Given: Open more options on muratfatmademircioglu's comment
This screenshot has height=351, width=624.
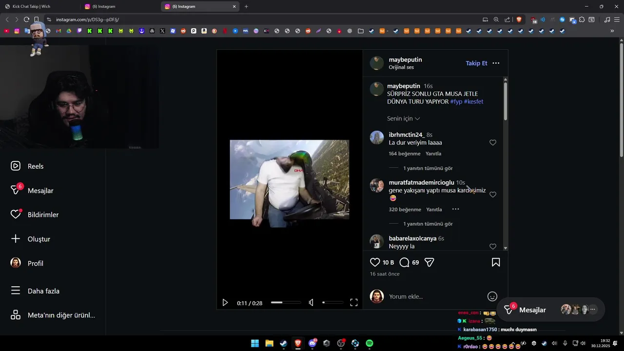Looking at the screenshot, I should [x=455, y=209].
